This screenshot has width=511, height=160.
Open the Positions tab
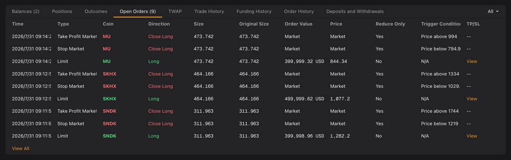[62, 11]
